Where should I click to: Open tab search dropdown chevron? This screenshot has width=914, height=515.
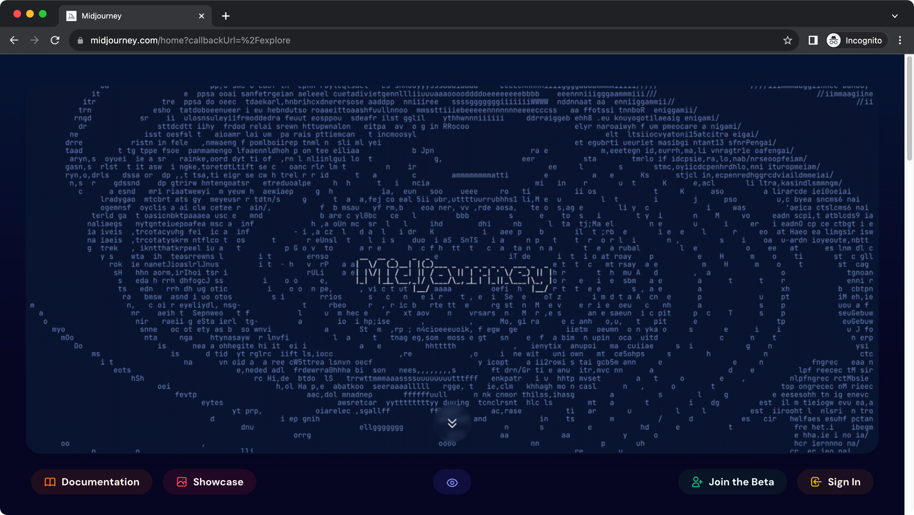pos(894,16)
